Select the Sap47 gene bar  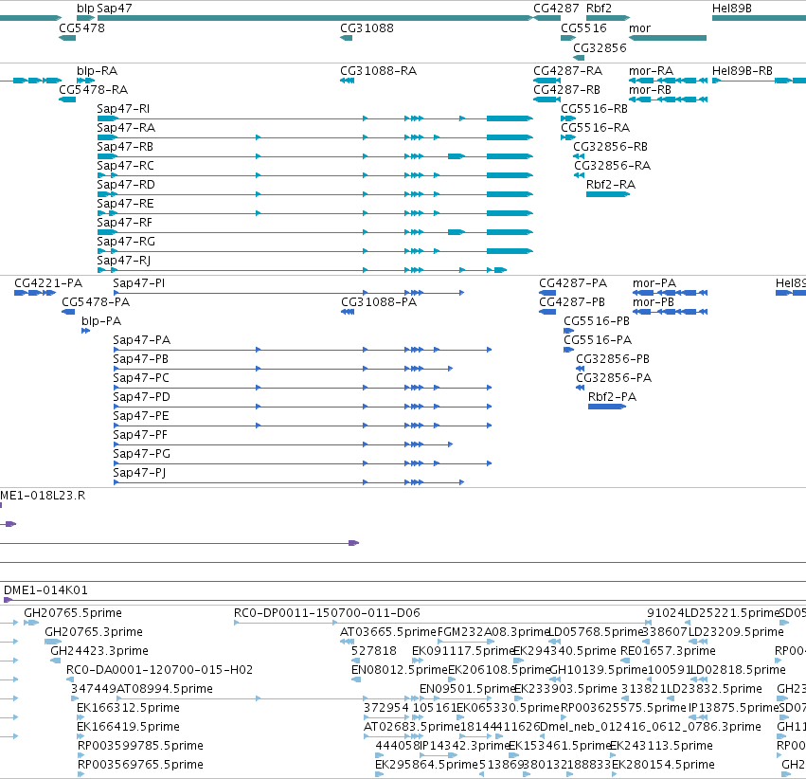point(314,18)
